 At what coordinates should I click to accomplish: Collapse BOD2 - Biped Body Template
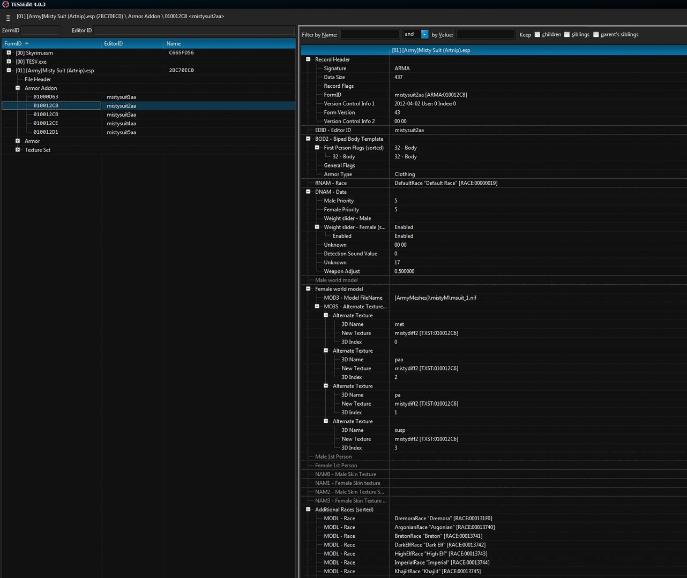pyautogui.click(x=308, y=139)
